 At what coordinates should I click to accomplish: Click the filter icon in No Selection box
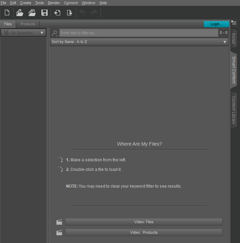point(6,33)
